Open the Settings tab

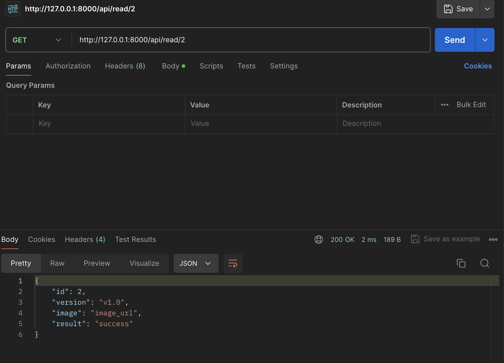(x=284, y=66)
